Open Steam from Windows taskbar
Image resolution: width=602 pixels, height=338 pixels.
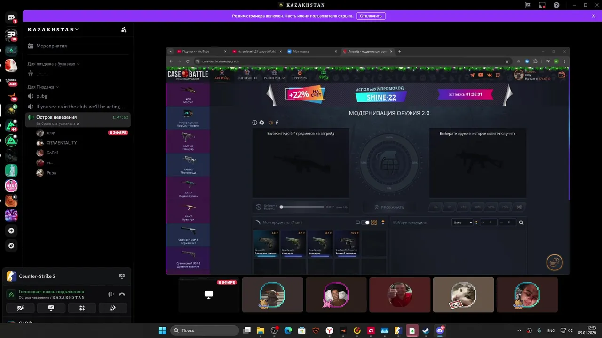[x=426, y=330]
